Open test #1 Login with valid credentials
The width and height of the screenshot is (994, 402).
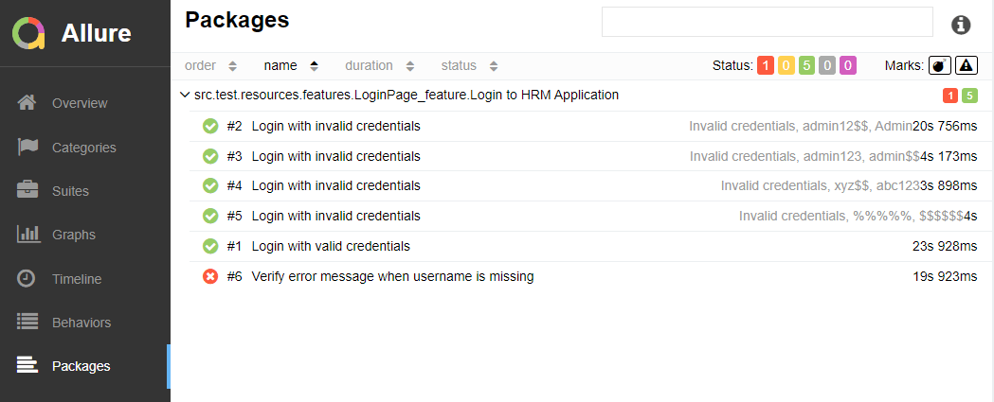point(331,246)
